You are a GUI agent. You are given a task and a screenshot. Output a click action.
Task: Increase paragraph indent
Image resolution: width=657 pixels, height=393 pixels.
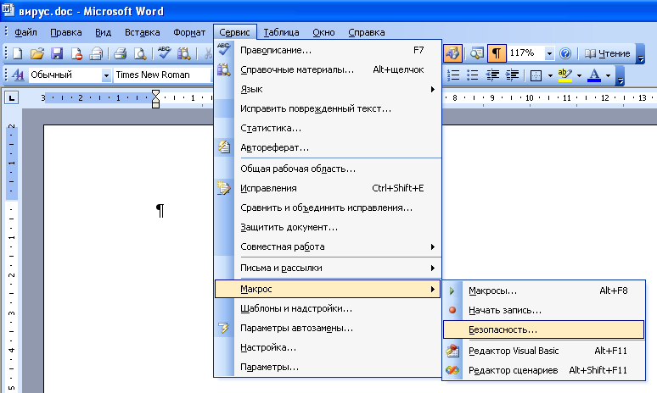point(512,75)
